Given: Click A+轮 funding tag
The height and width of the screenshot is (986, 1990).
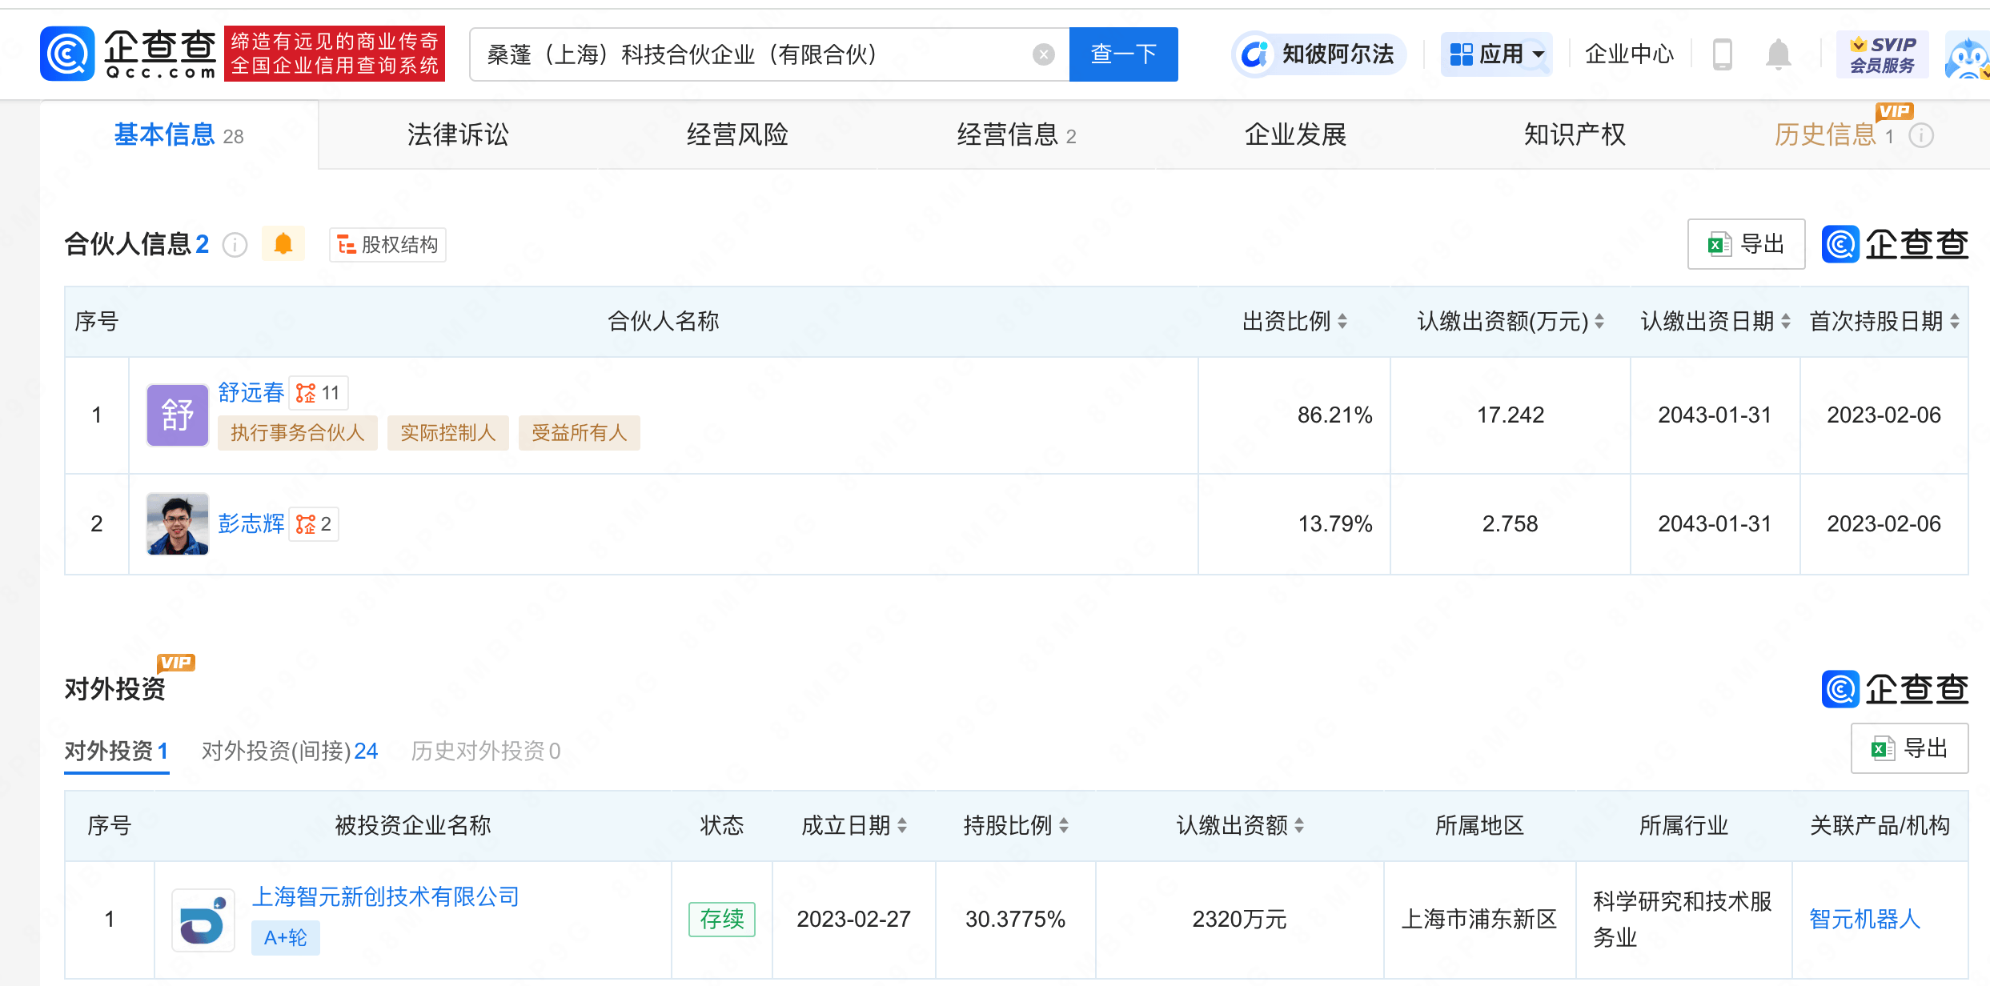Looking at the screenshot, I should [285, 938].
